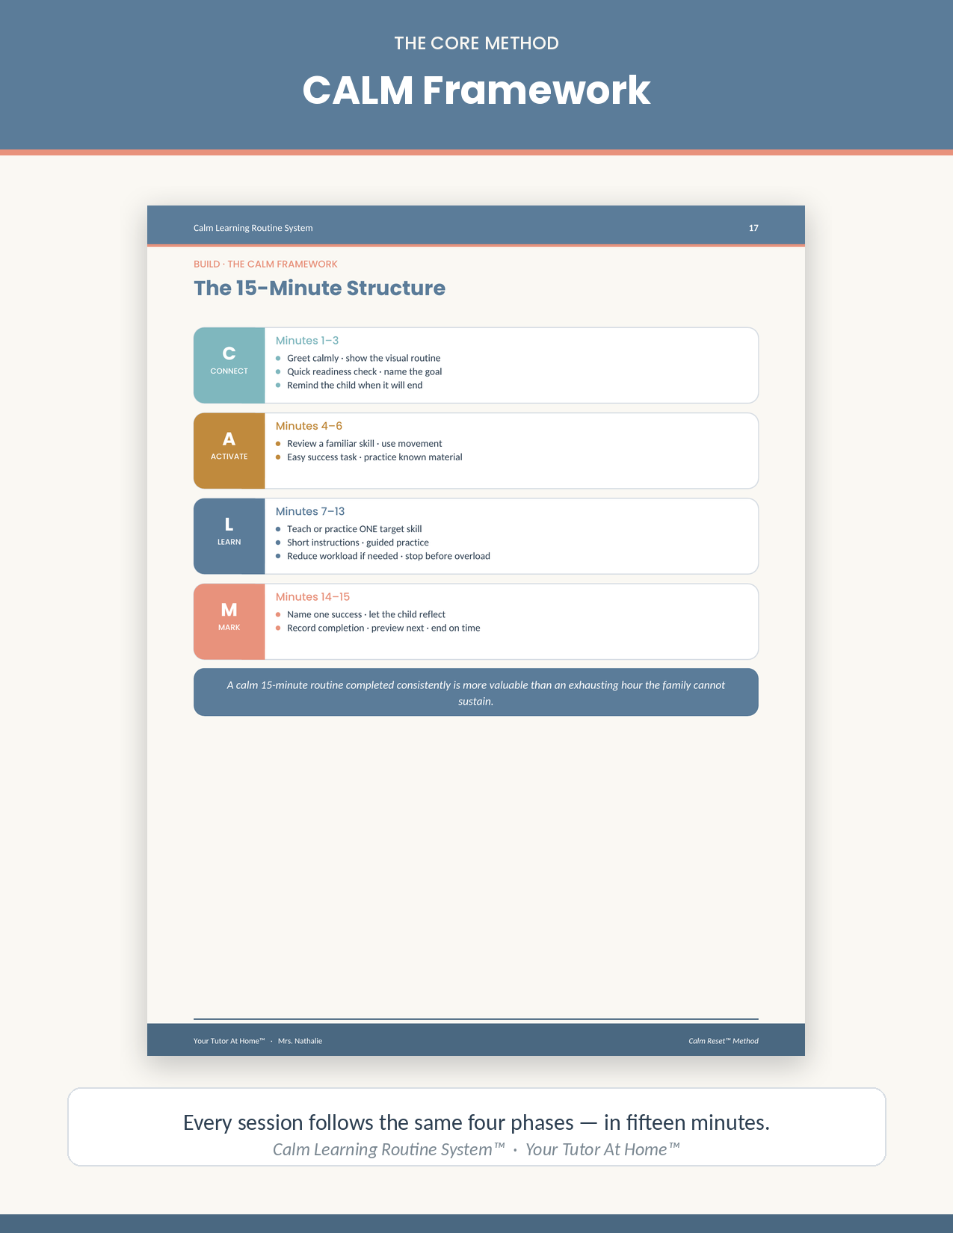Click 'Minutes 4–6' heading
The height and width of the screenshot is (1233, 953).
[309, 426]
